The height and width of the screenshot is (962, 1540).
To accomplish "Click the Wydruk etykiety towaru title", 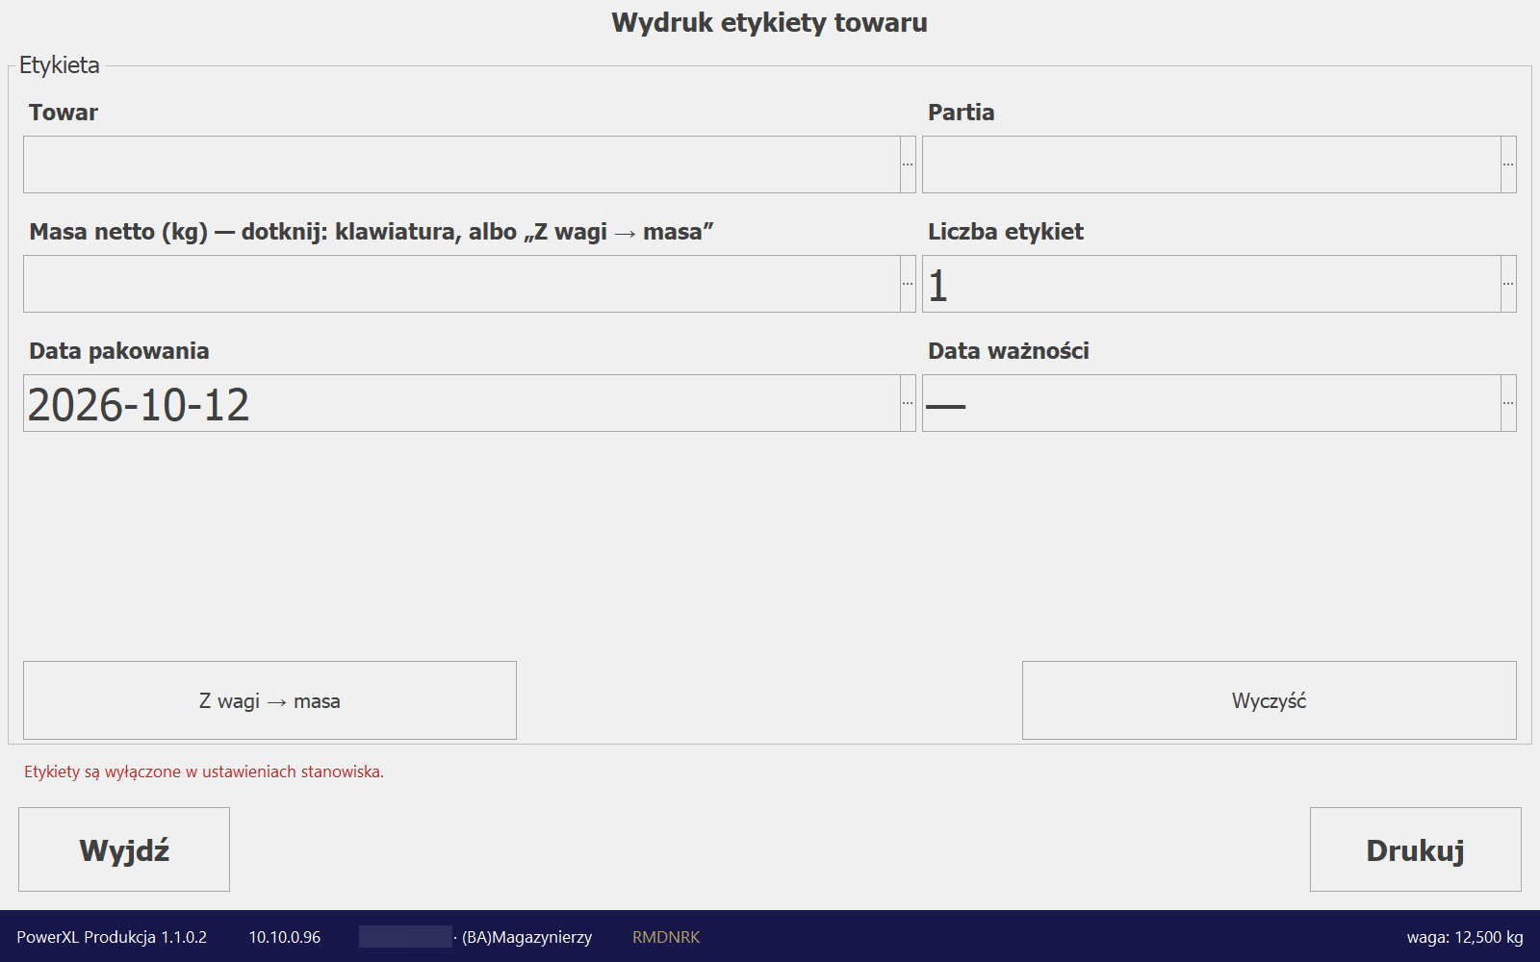I will (770, 23).
